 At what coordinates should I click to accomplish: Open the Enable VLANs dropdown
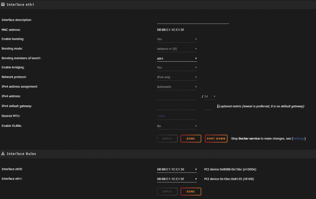[177, 126]
